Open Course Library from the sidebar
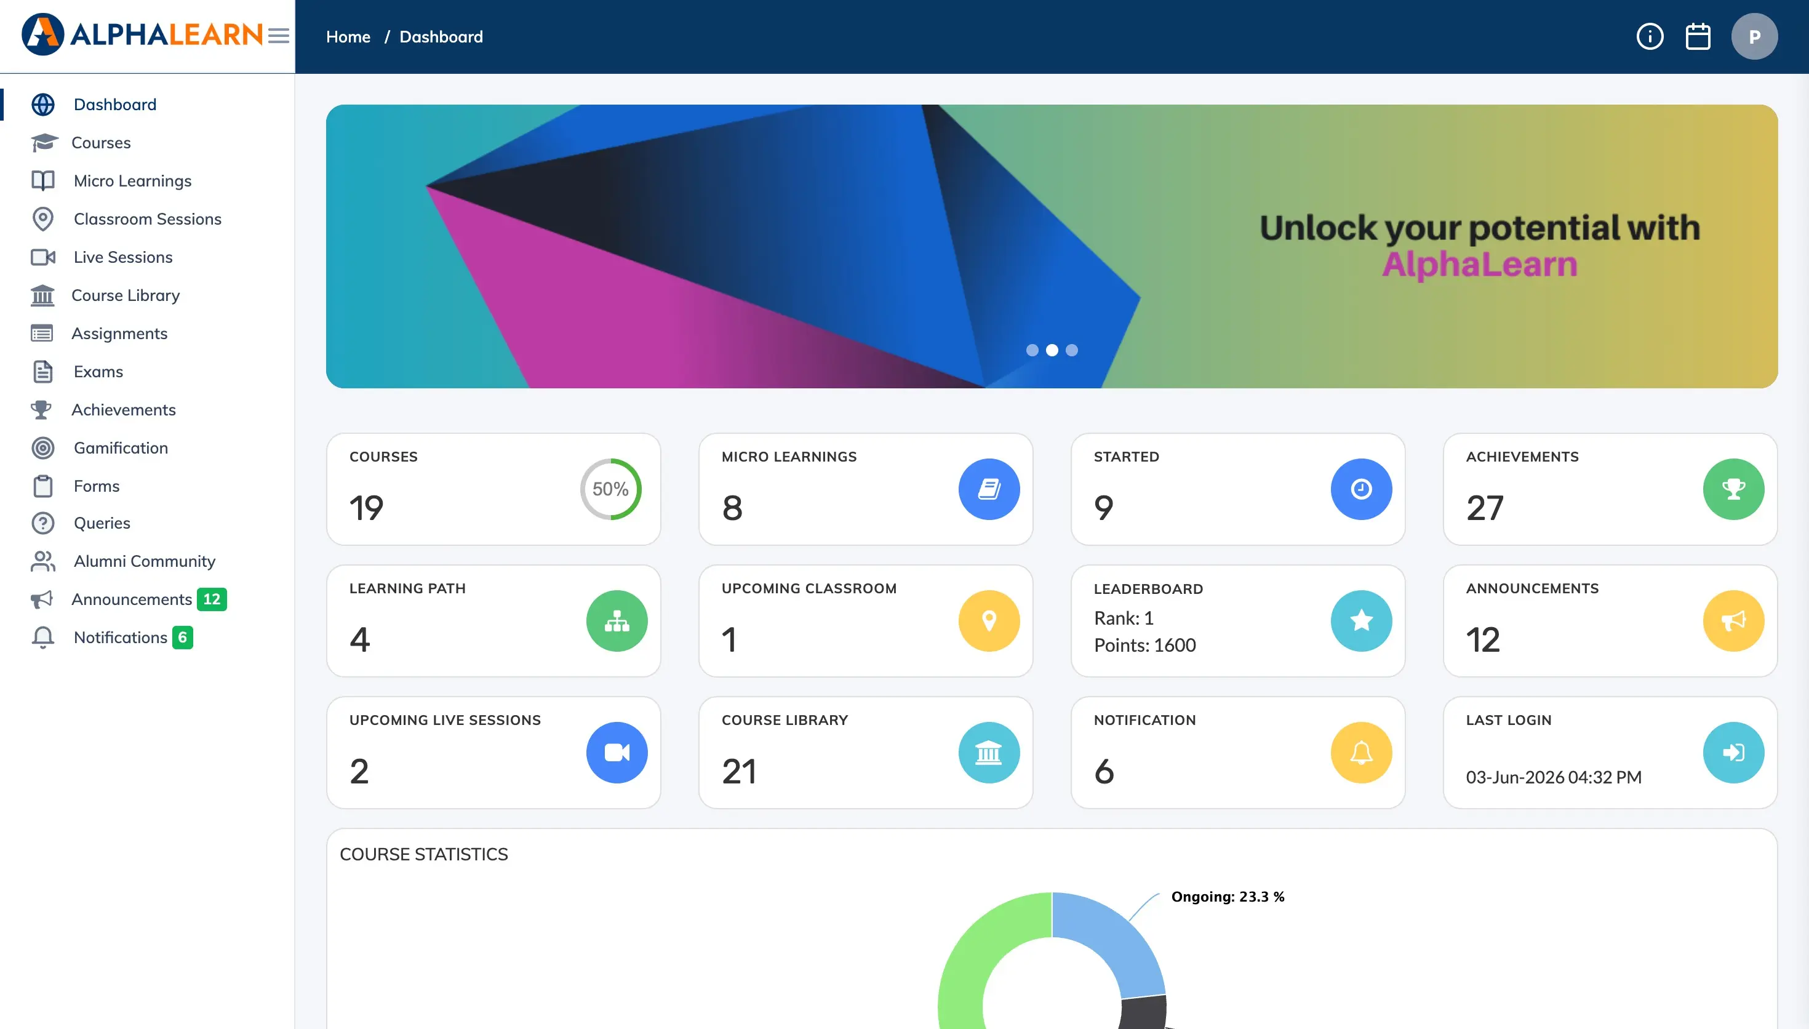This screenshot has height=1029, width=1809. pyautogui.click(x=126, y=295)
